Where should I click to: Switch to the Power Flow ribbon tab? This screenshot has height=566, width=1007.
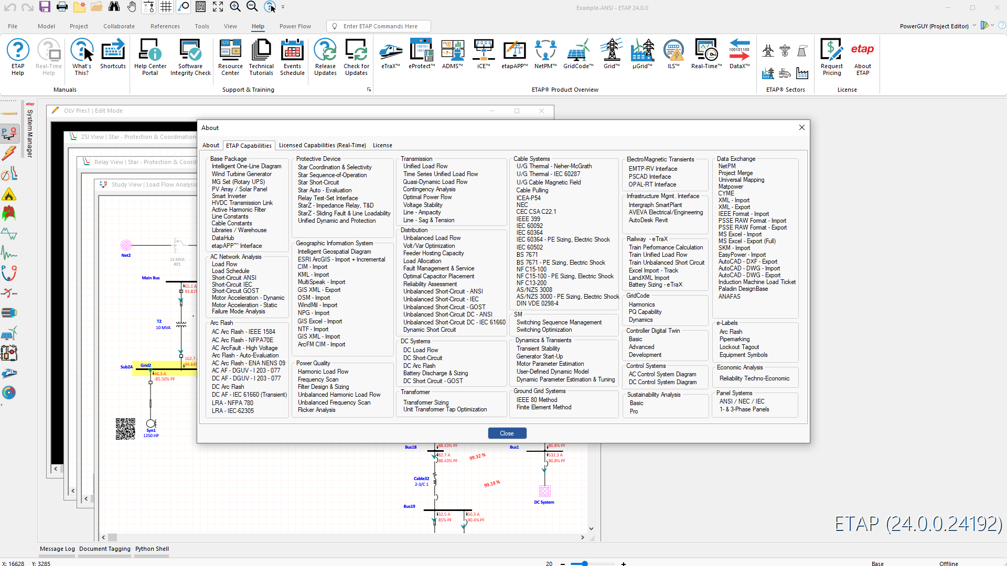coord(295,26)
